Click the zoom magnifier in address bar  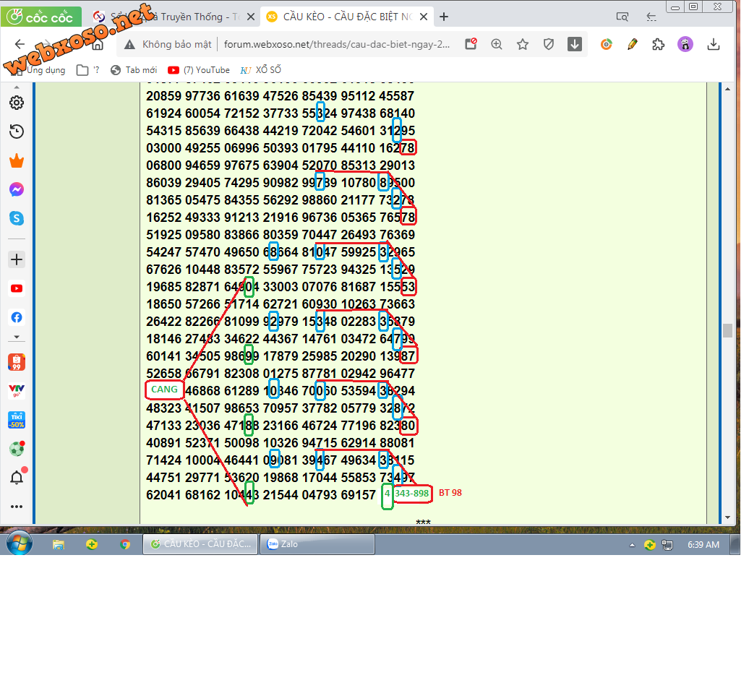point(497,45)
